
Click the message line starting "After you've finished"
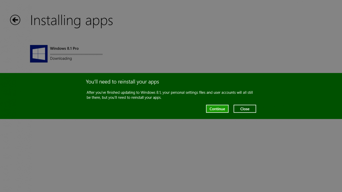point(169,92)
